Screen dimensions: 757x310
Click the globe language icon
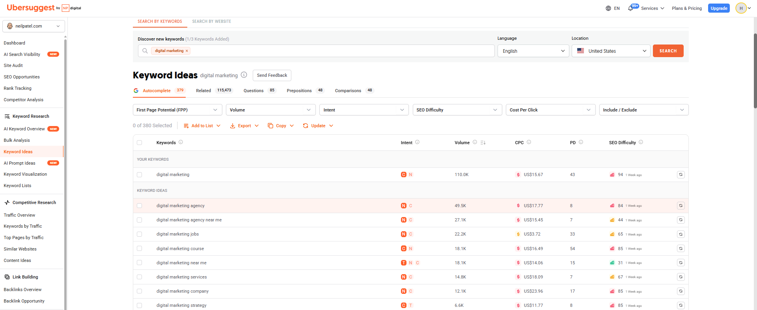[608, 8]
